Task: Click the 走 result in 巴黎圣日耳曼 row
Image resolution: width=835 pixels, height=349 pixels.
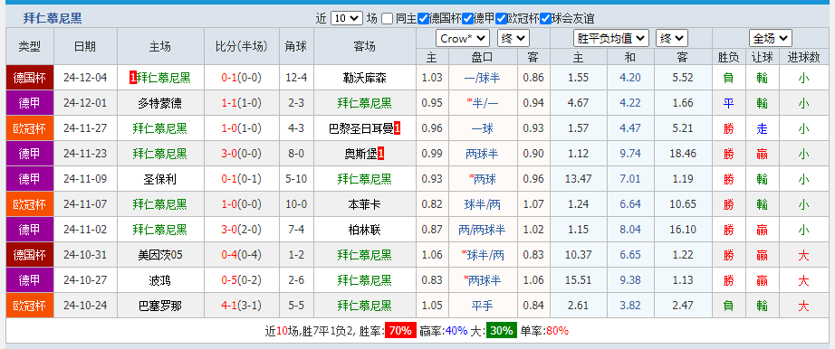Action: (x=762, y=128)
